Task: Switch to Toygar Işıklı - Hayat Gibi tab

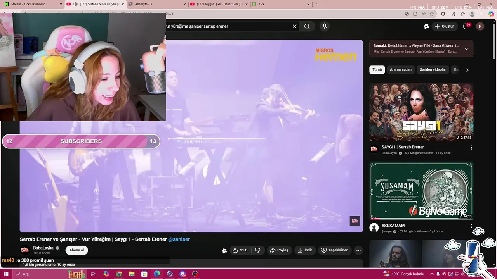Action: pyautogui.click(x=219, y=4)
